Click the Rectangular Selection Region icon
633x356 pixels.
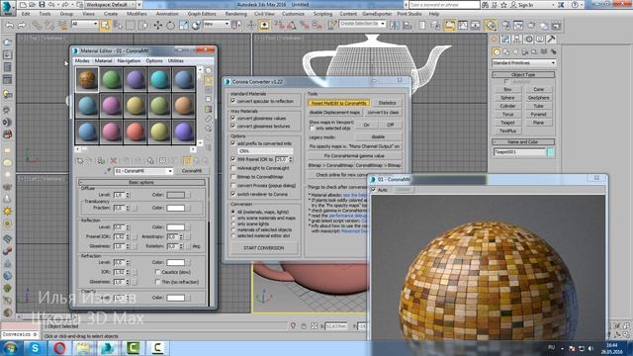(x=131, y=26)
